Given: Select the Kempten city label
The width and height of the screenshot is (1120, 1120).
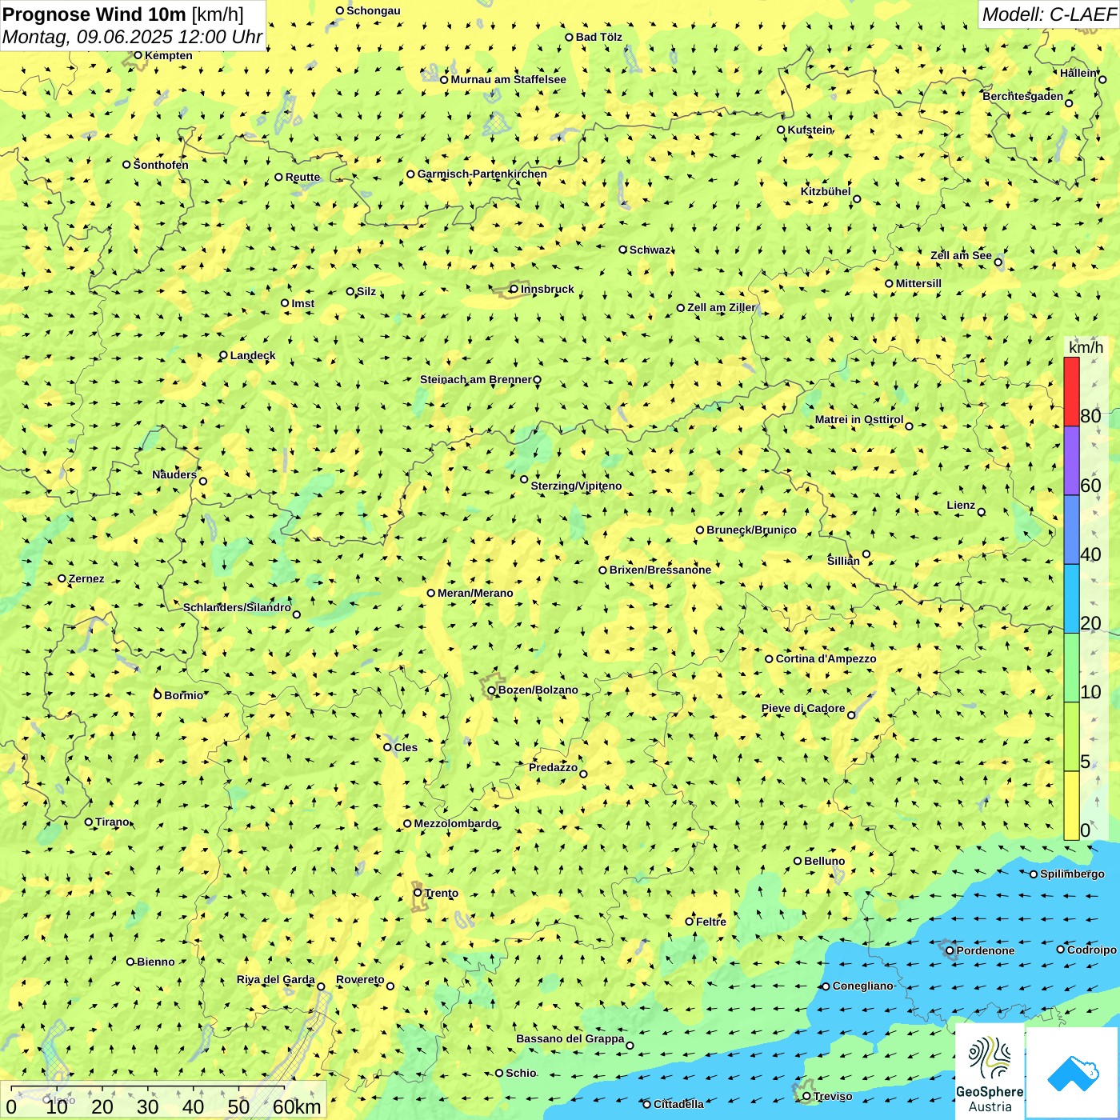Looking at the screenshot, I should pyautogui.click(x=168, y=55).
